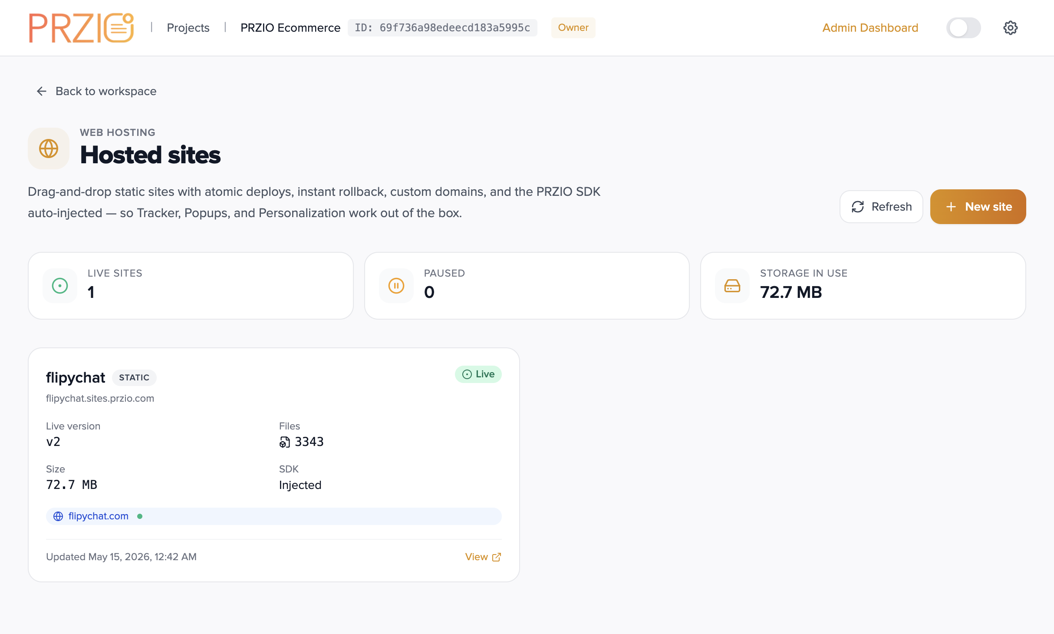Click the View link
This screenshot has width=1054, height=634.
tap(483, 557)
